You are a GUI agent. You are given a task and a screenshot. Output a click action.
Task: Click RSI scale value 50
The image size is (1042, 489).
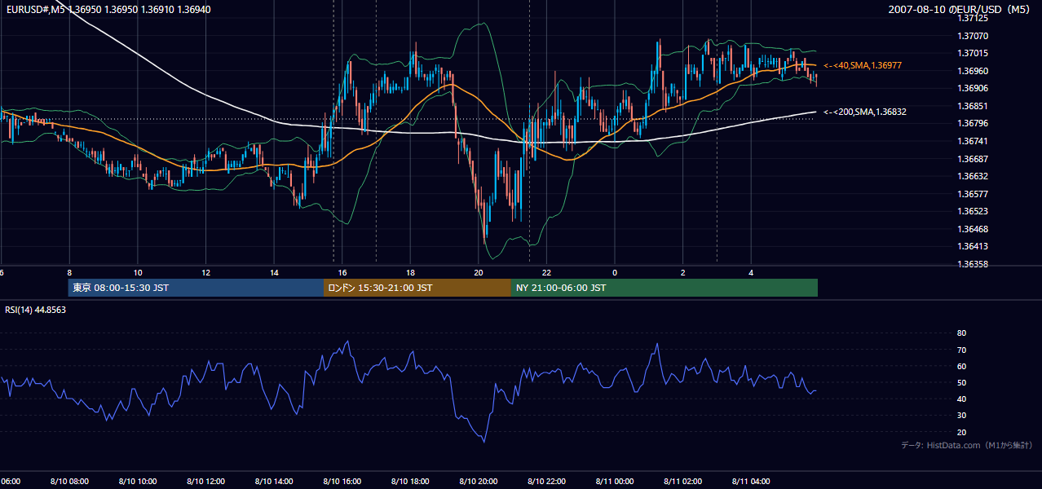(962, 382)
